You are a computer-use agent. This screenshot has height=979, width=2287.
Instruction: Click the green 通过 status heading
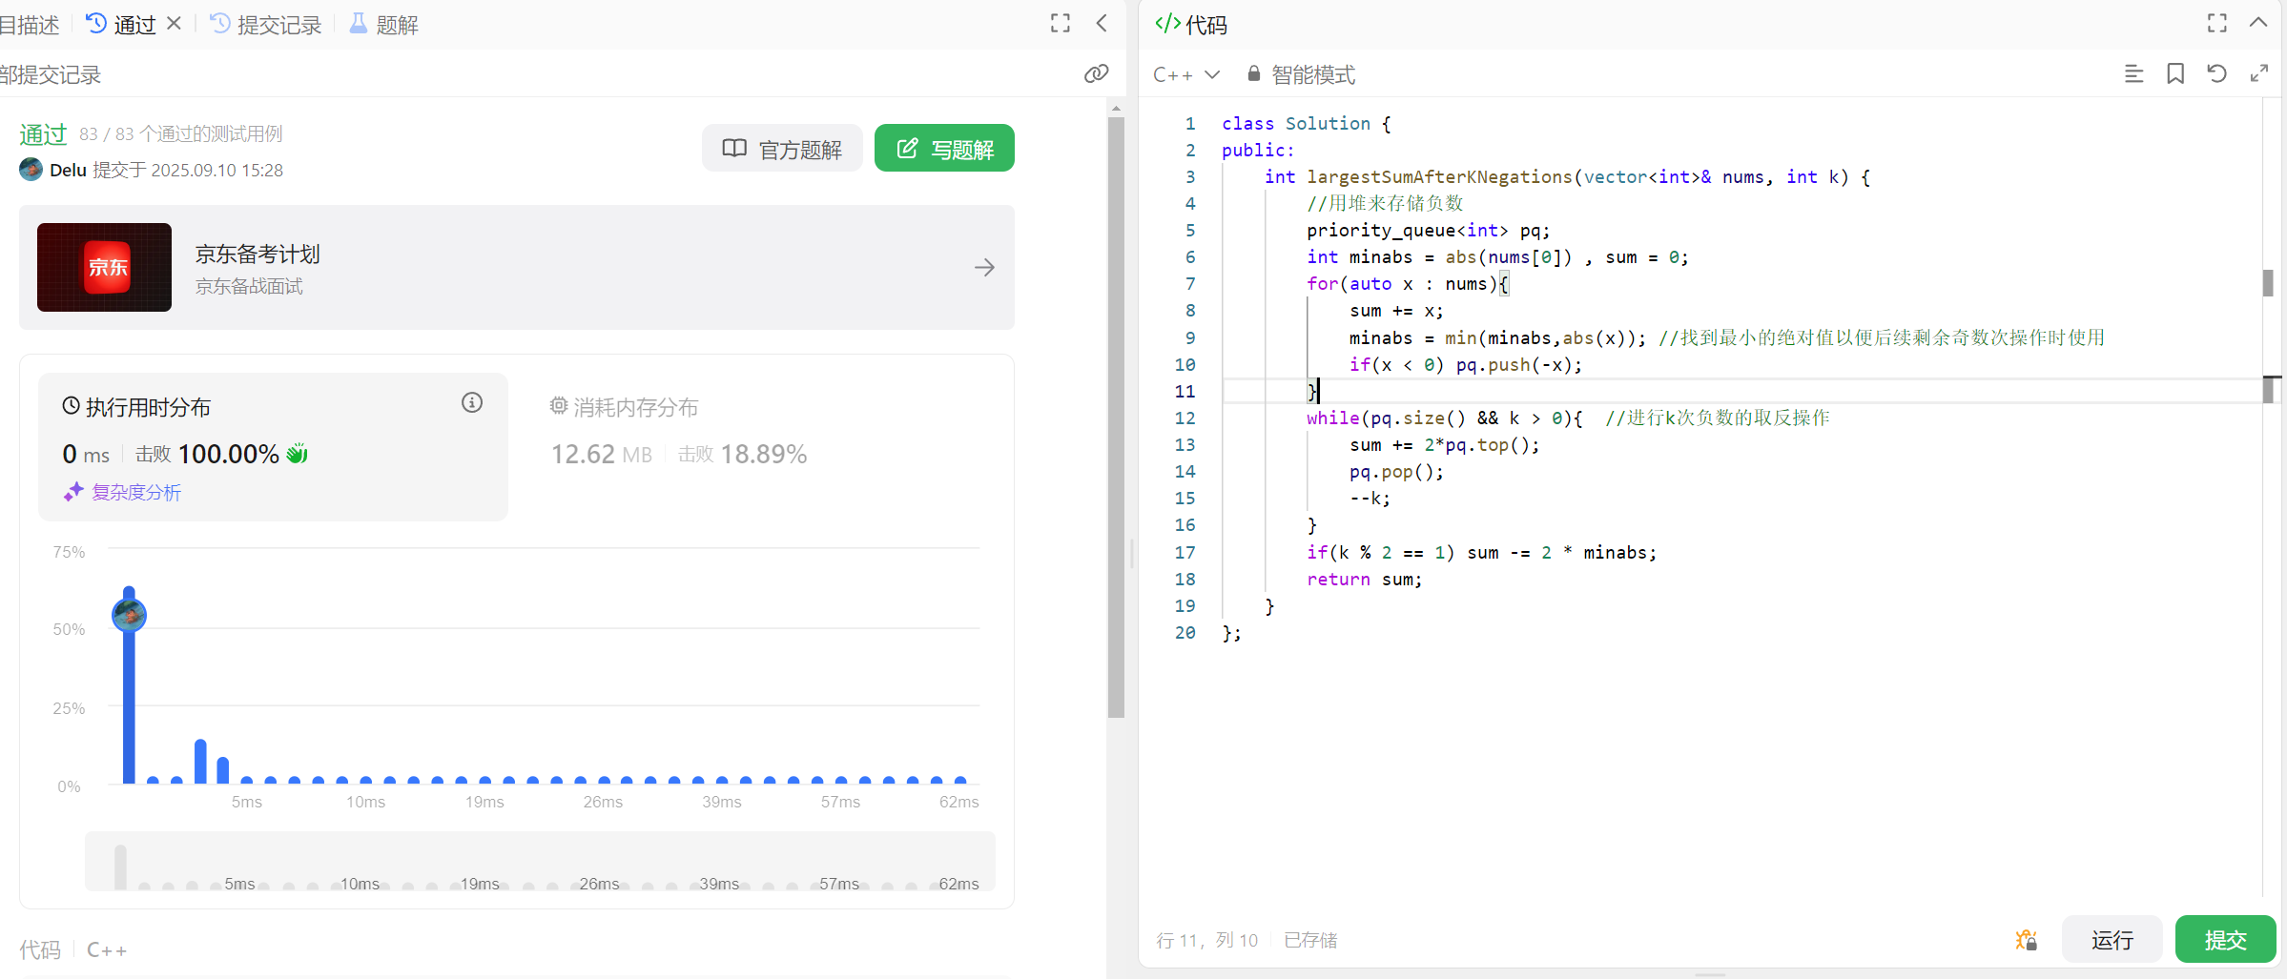point(43,134)
